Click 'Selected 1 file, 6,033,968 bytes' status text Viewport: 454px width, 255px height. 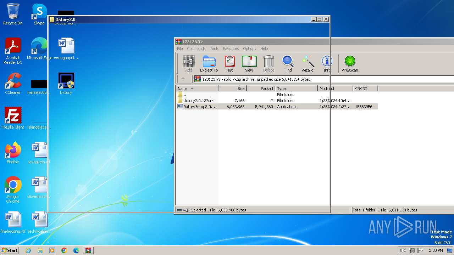tap(218, 210)
